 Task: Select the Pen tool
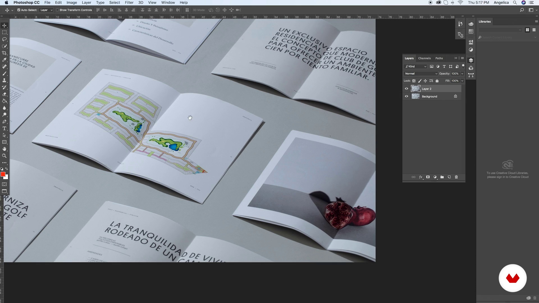pos(4,122)
